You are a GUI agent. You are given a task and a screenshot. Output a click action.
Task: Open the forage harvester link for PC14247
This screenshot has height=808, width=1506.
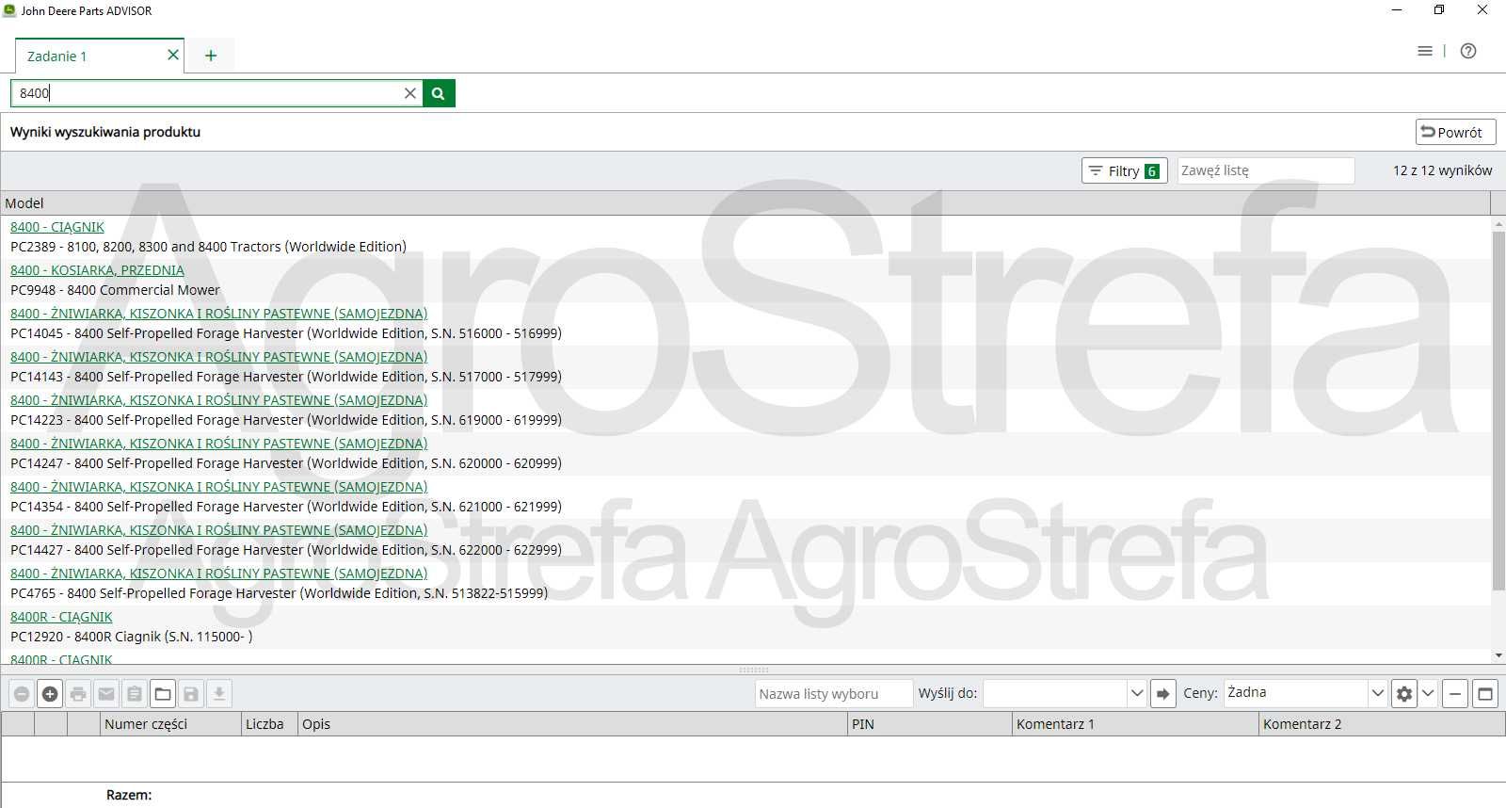[218, 444]
